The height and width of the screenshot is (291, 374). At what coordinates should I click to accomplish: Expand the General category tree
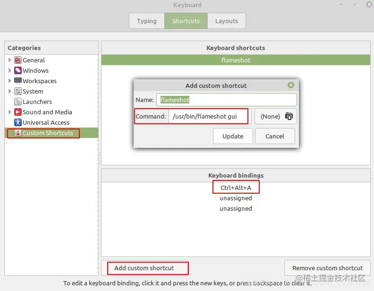click(9, 60)
